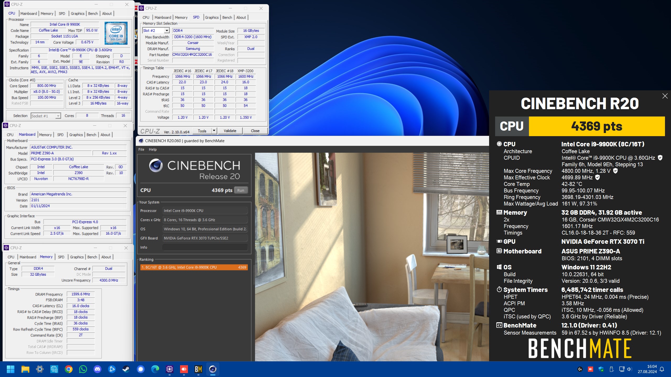
Task: Click the XMP-3200 column header
Action: coord(245,71)
